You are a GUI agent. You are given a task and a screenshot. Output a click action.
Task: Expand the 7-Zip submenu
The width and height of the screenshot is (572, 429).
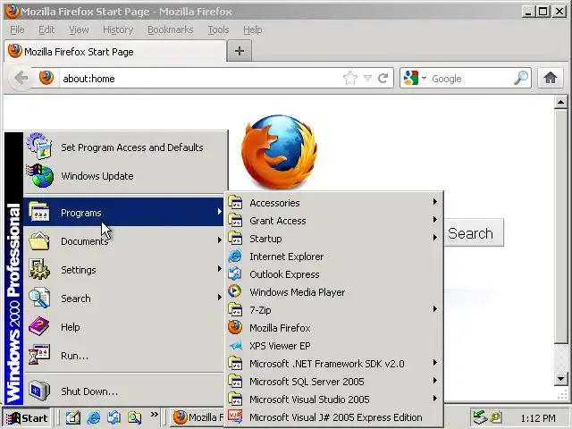333,310
